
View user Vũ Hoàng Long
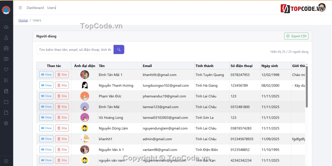pos(46,118)
